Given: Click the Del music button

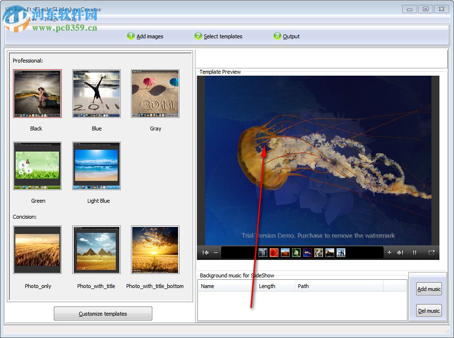Looking at the screenshot, I should (428, 310).
